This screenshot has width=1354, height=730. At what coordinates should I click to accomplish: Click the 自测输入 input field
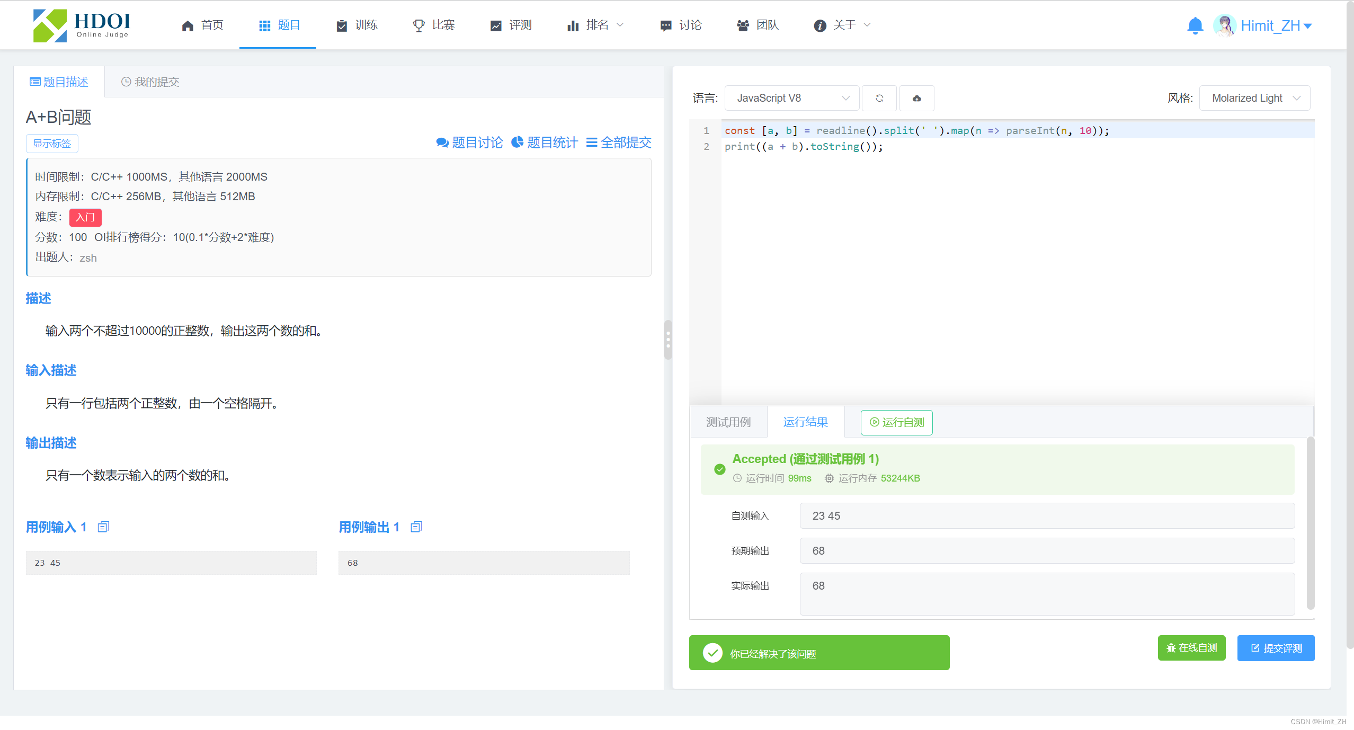tap(1046, 516)
